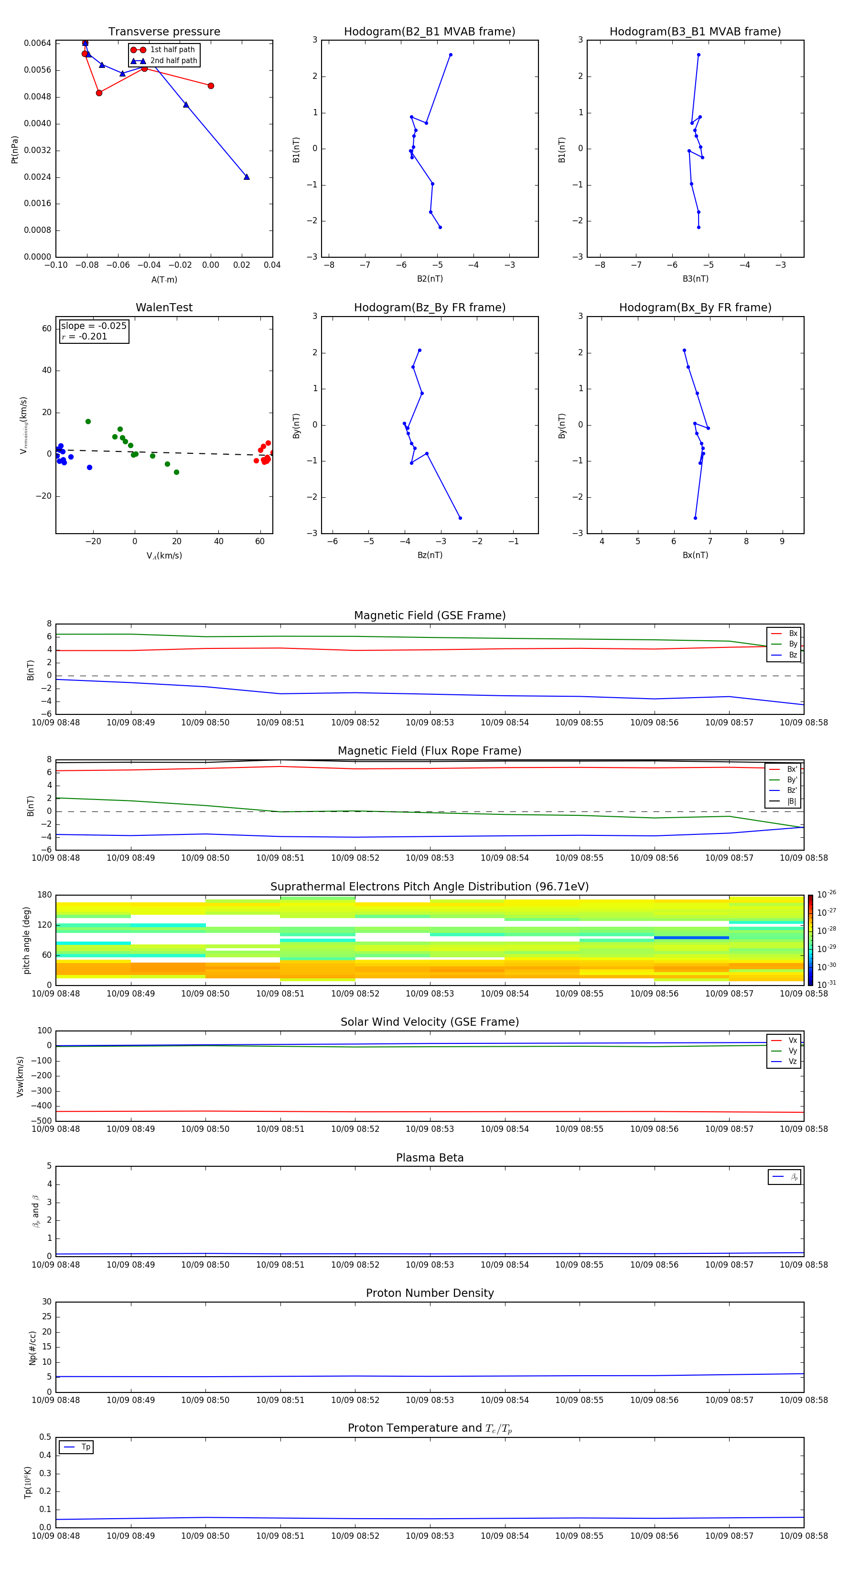This screenshot has width=860, height=1578.
Task: Click the 'Proton Number Density' title
Action: tap(430, 1293)
